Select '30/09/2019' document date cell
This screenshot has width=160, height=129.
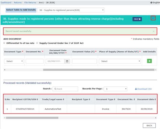pos(146,109)
